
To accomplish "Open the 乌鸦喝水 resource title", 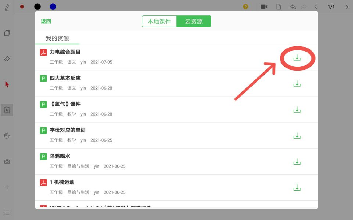I will click(60, 156).
